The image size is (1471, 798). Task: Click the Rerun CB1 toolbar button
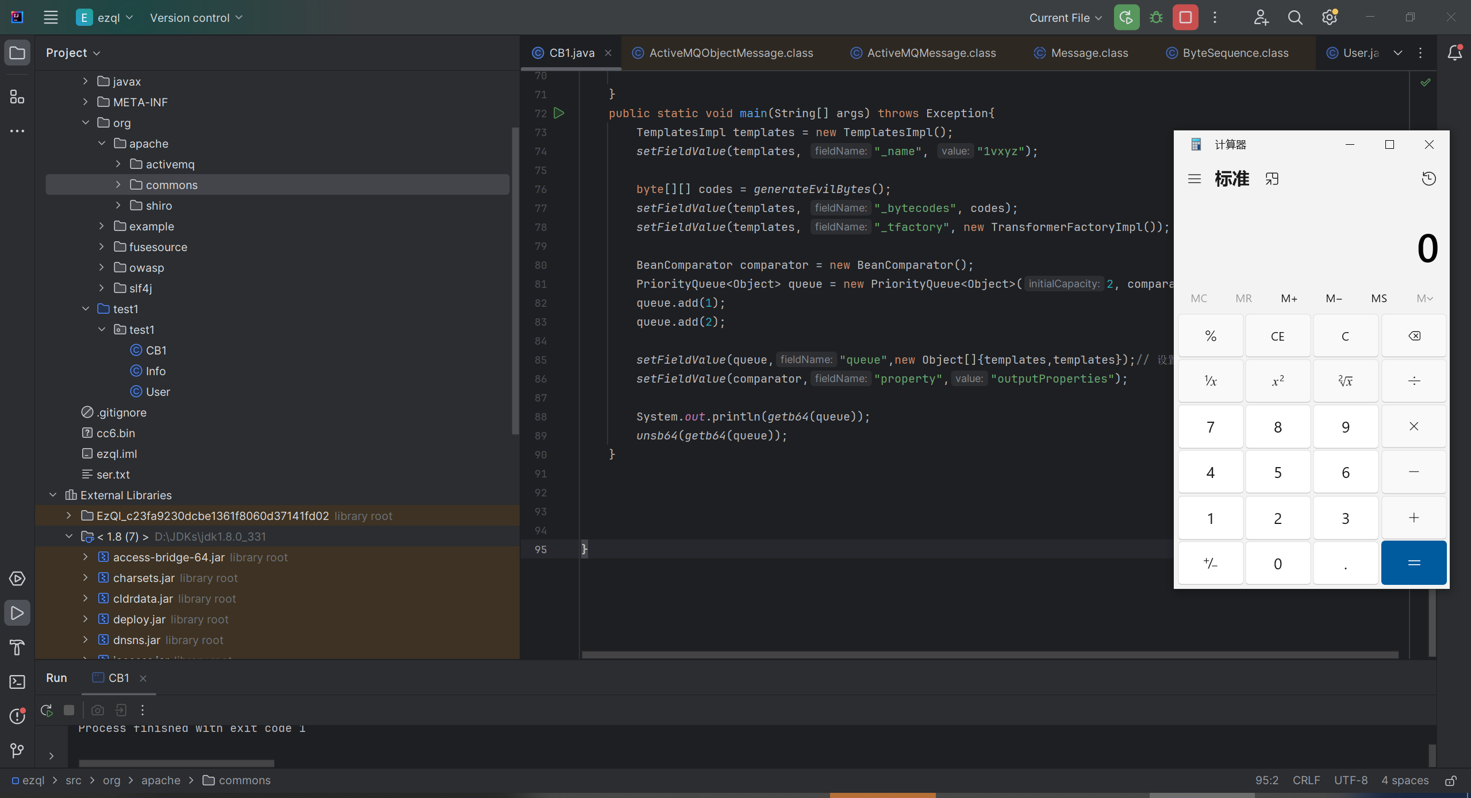tap(1126, 17)
